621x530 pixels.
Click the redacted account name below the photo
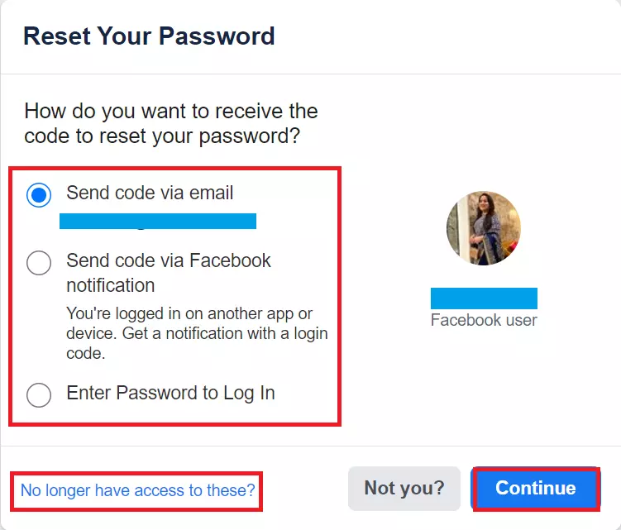point(484,298)
